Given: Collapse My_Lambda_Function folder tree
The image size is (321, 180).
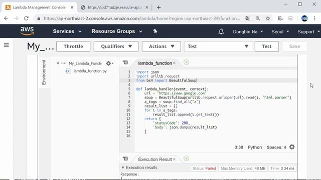Looking at the screenshot, I should click(x=58, y=63).
